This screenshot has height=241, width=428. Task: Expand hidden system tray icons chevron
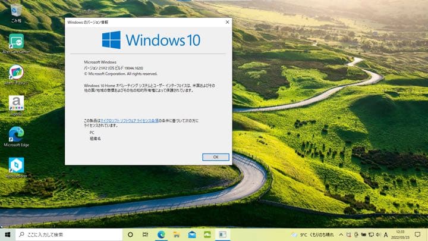click(x=341, y=234)
